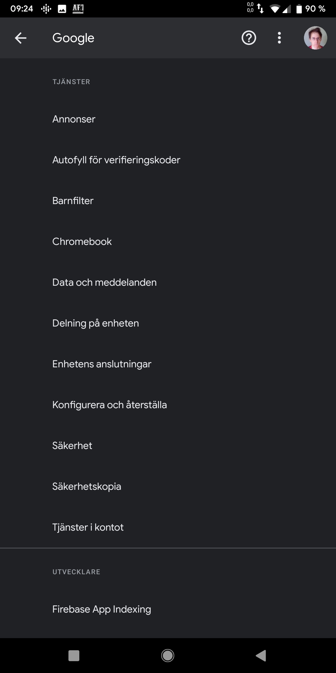Open the help question mark icon
The image size is (336, 673).
[x=249, y=38]
